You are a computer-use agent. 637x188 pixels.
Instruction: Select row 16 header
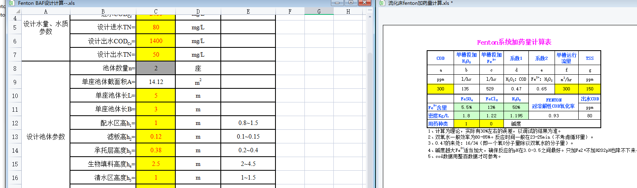coord(15,178)
